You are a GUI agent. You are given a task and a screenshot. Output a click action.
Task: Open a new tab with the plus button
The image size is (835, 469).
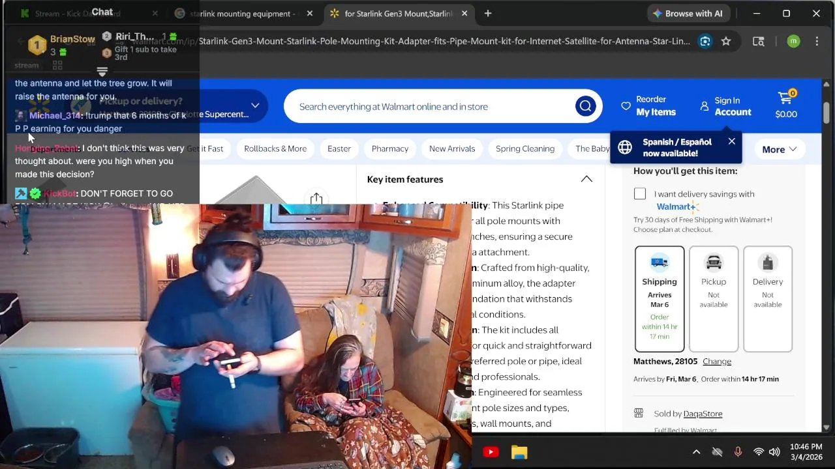488,13
